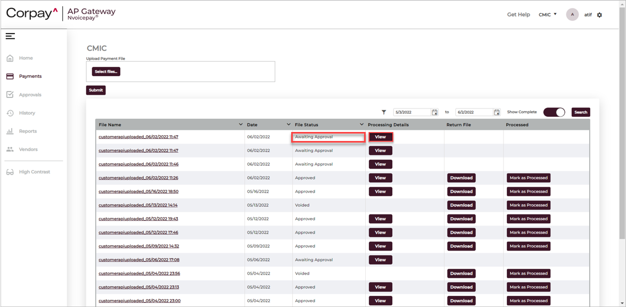Click the user avatar icon
The height and width of the screenshot is (307, 626).
572,15
